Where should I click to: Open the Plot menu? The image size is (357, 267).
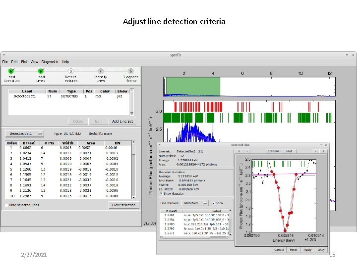[24, 61]
